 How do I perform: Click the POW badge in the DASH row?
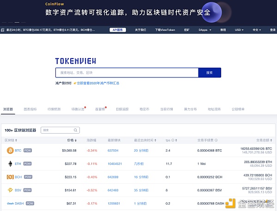click(30, 204)
